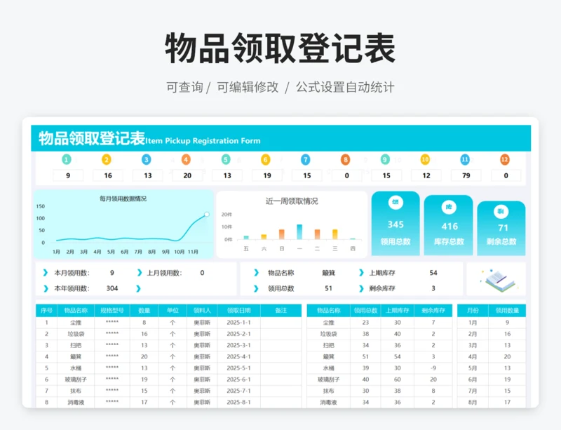Viewport: 561px width, 430px height.
Task: Click the orange month 4 circle badge
Action: [186, 159]
